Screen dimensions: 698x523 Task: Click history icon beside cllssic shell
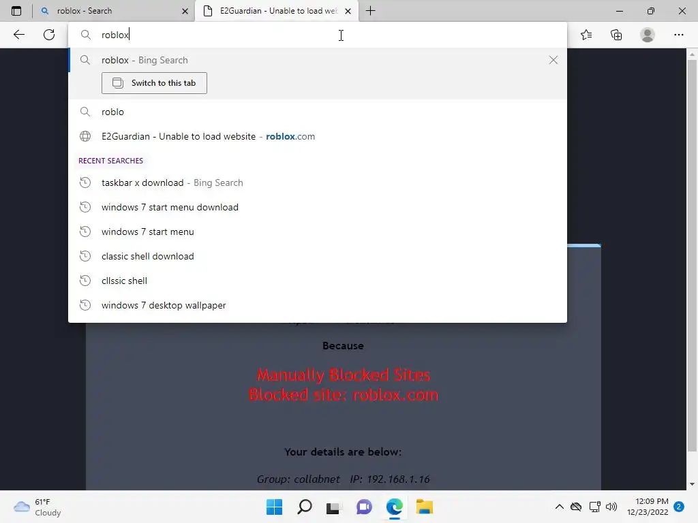[85, 281]
